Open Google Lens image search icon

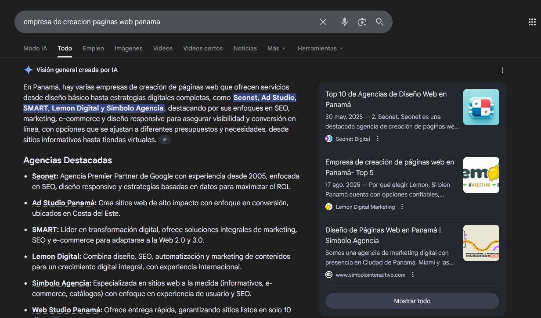point(362,21)
